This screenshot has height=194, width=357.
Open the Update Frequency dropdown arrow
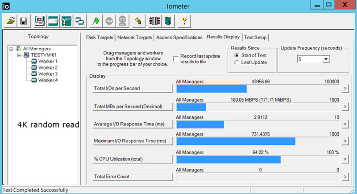pos(326,59)
